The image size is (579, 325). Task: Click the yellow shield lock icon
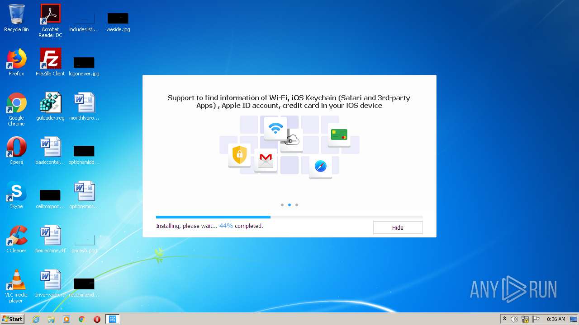click(x=239, y=155)
